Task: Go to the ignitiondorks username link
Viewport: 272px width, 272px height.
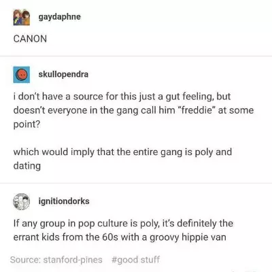Action: 64,201
